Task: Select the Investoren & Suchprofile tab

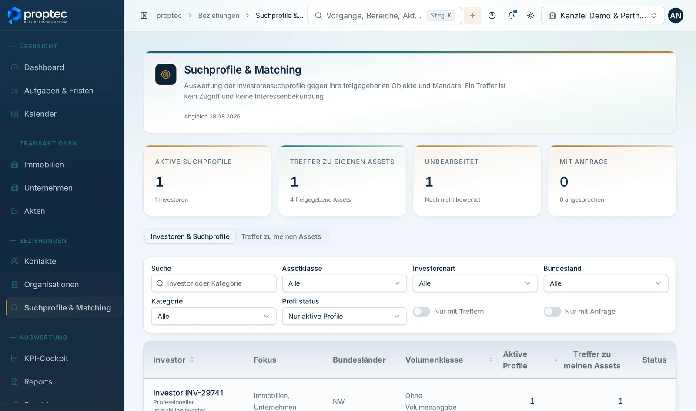Action: point(190,236)
